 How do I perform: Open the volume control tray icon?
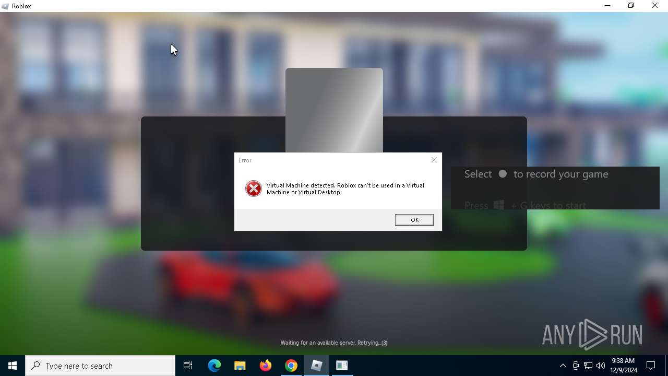tap(601, 366)
